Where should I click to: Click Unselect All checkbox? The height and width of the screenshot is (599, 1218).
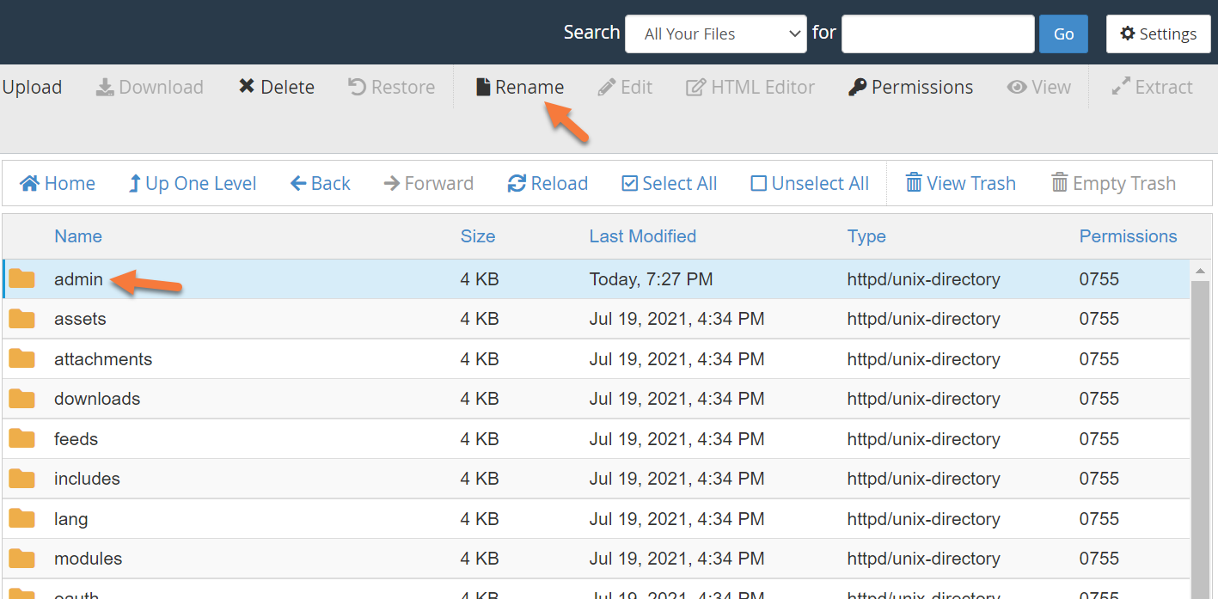(x=758, y=183)
